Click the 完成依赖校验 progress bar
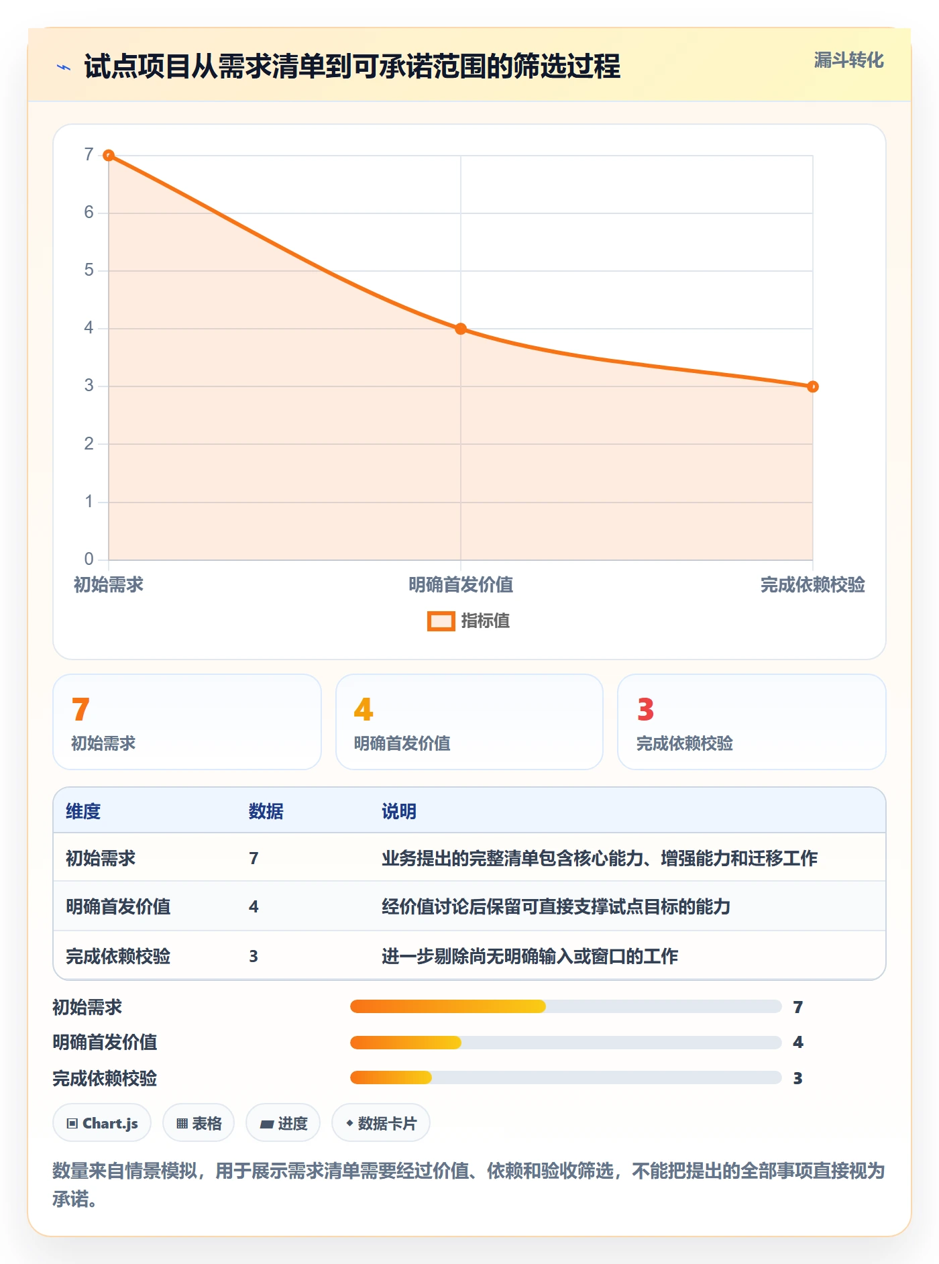The image size is (939, 1264). click(x=565, y=1077)
